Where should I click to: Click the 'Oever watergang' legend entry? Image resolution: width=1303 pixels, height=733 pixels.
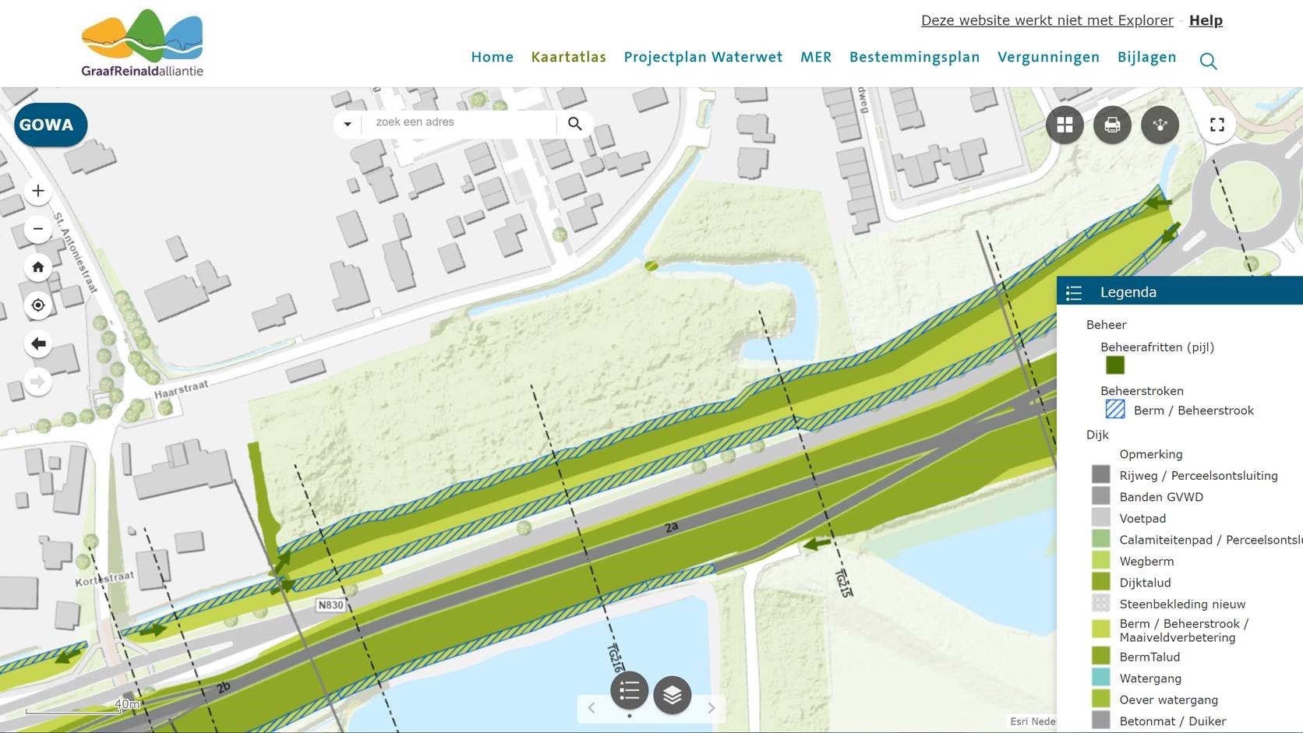click(1168, 700)
